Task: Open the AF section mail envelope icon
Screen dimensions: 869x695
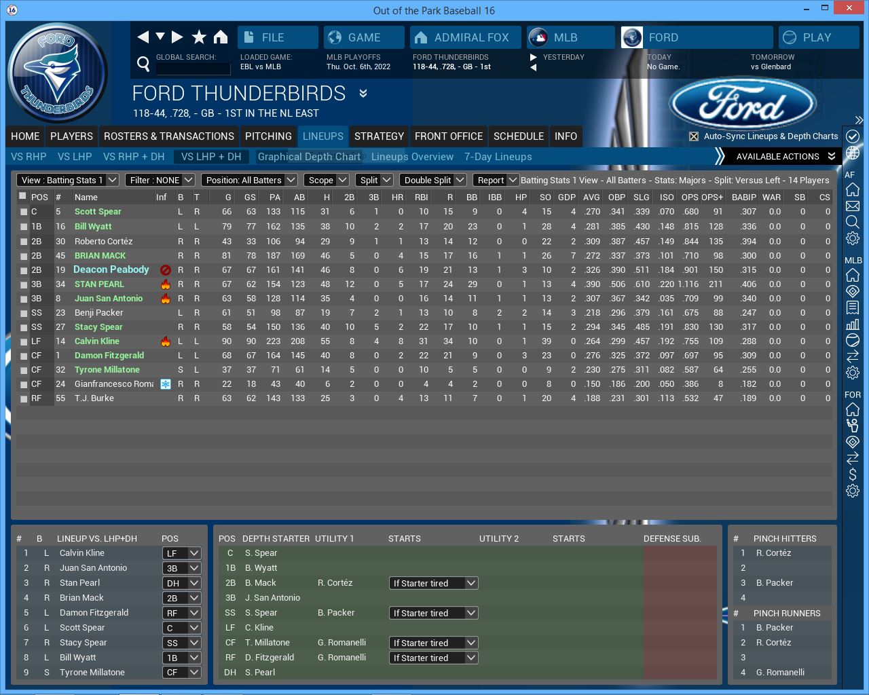Action: coord(853,206)
